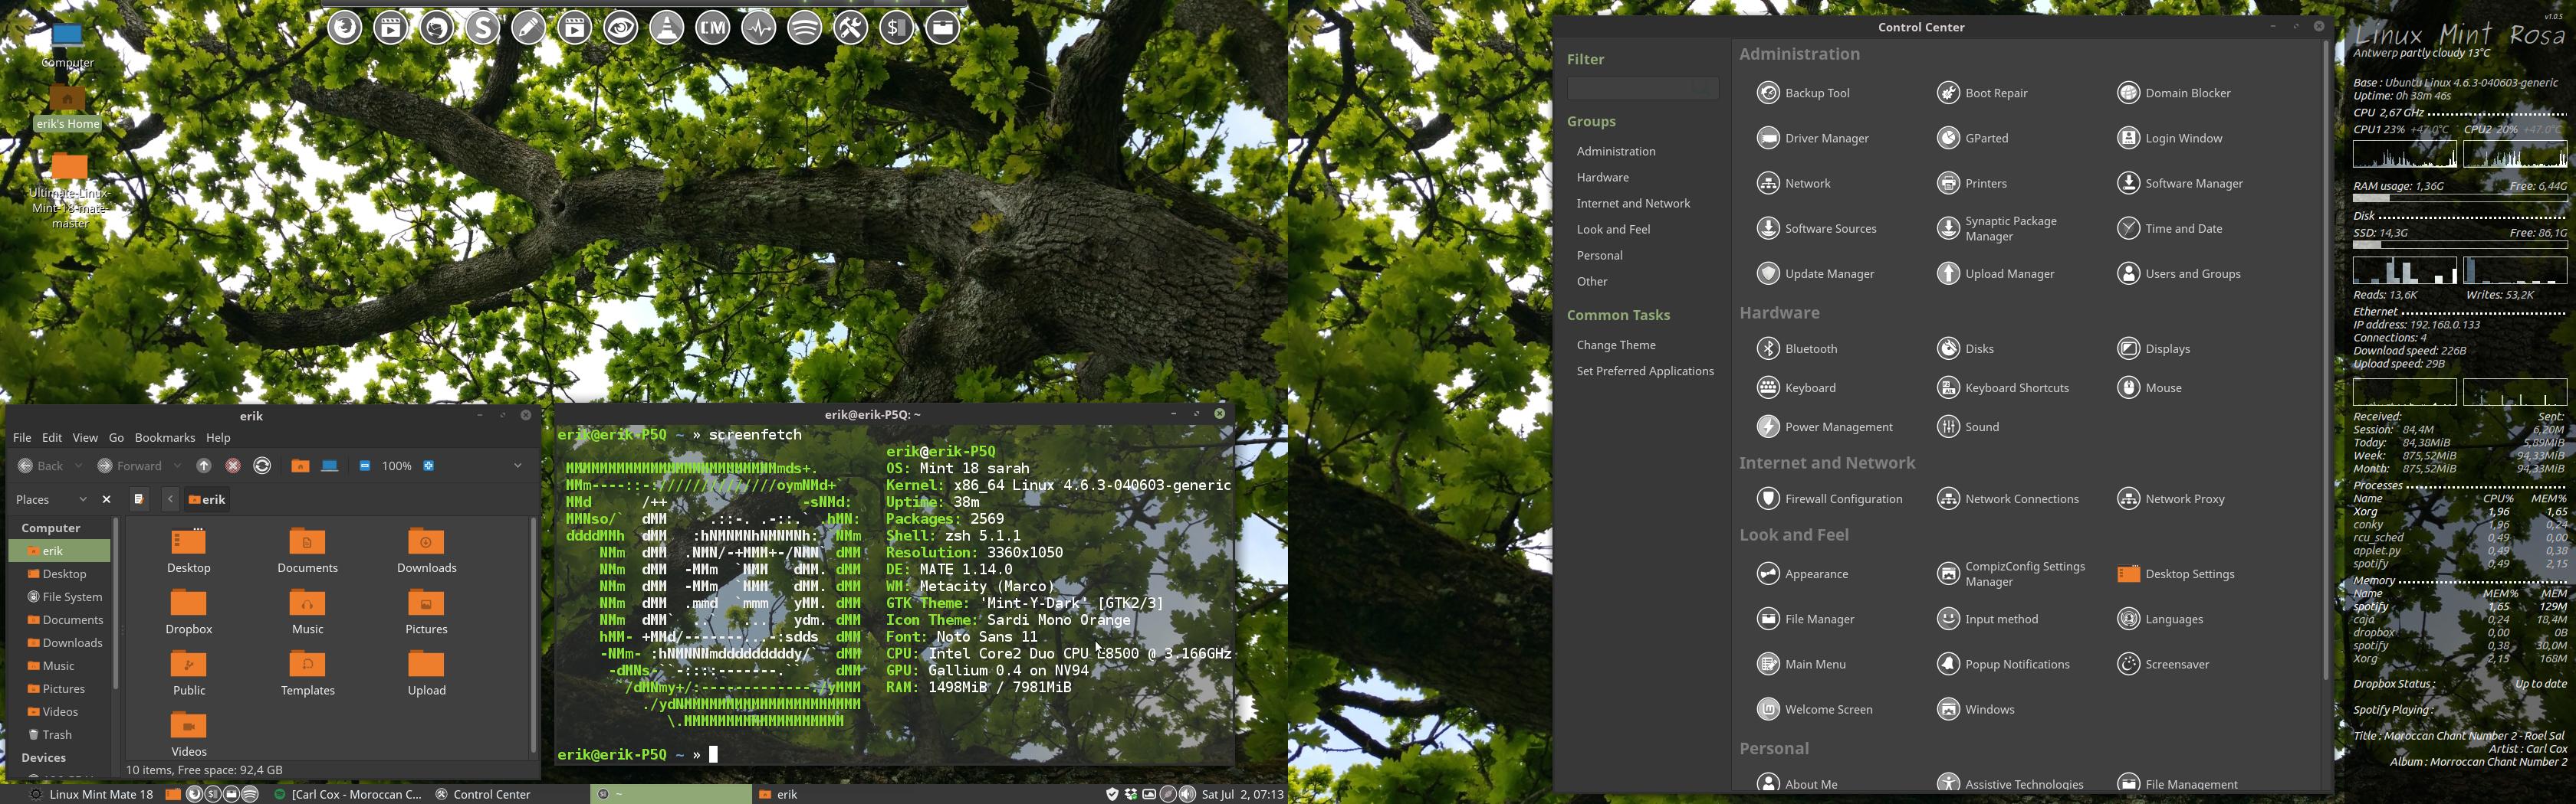Open the Help menu in file manager
Screen dimensions: 2576x804
tap(218, 437)
